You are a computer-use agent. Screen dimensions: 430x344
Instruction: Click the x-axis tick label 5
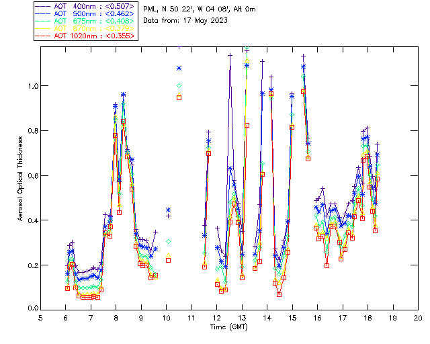coord(40,317)
